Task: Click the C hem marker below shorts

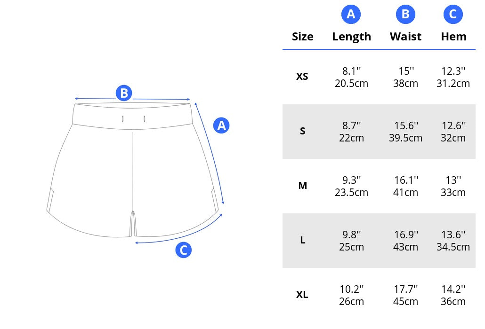Action: tap(184, 250)
